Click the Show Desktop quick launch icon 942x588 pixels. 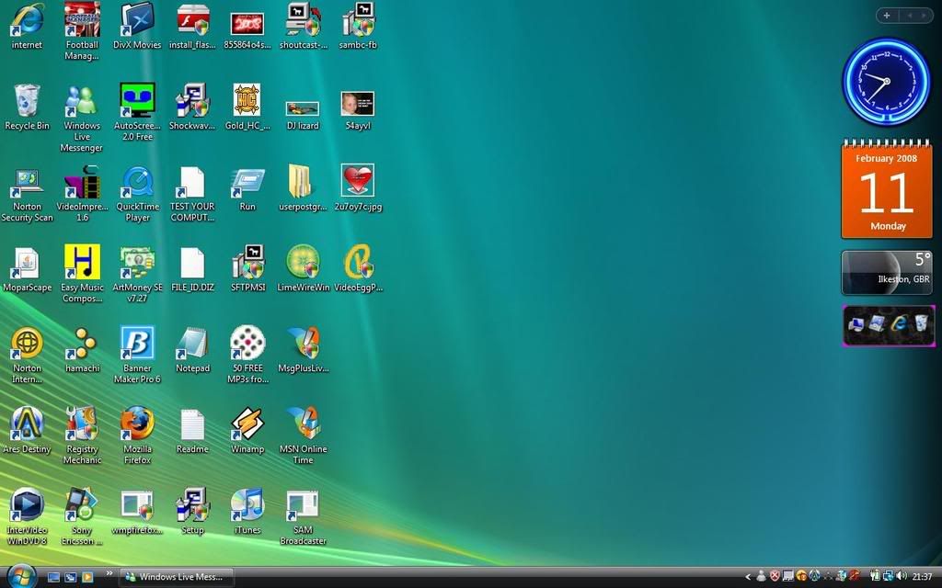click(53, 577)
